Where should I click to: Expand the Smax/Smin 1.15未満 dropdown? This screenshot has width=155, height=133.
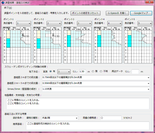coord(96,89)
